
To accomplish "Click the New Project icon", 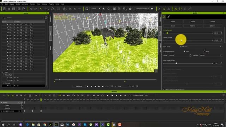I will [x=4, y=9].
